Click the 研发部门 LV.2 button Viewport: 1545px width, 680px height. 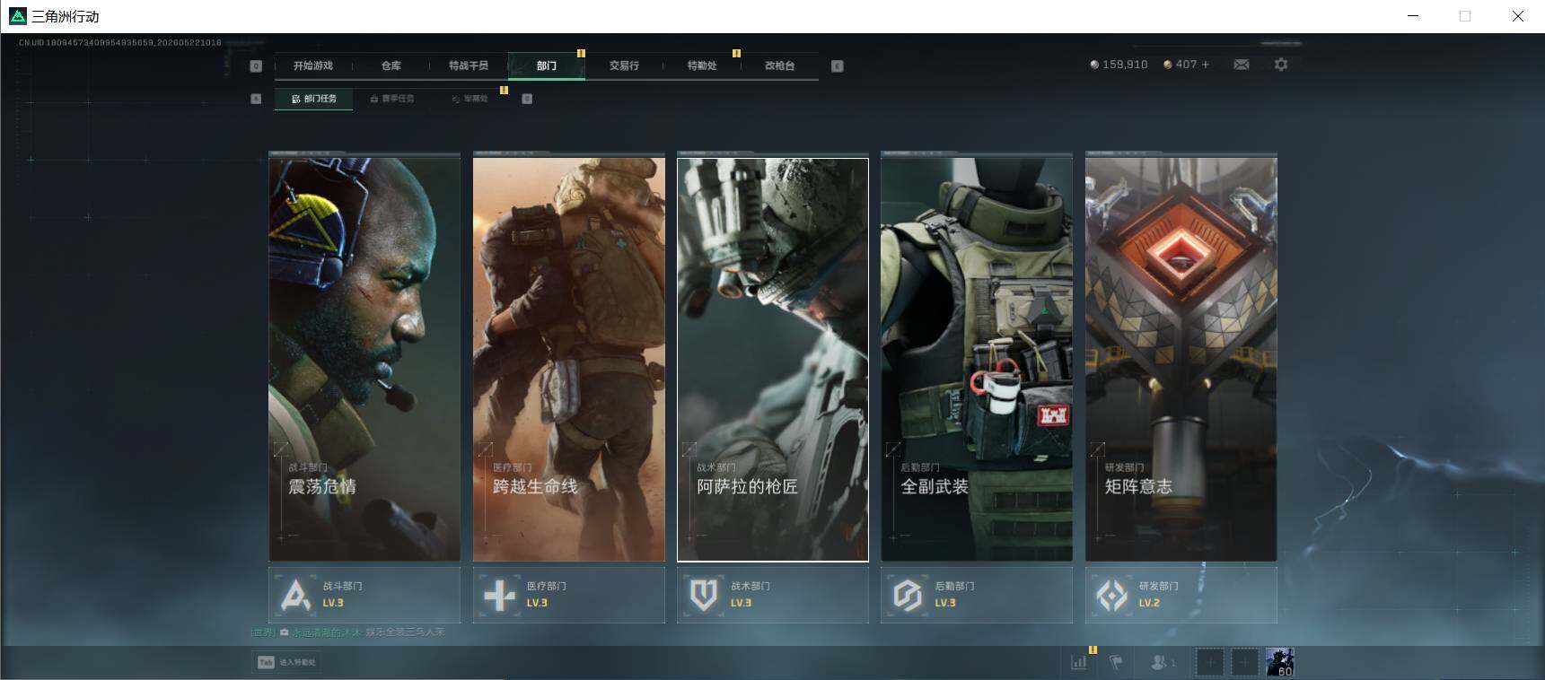(1181, 595)
